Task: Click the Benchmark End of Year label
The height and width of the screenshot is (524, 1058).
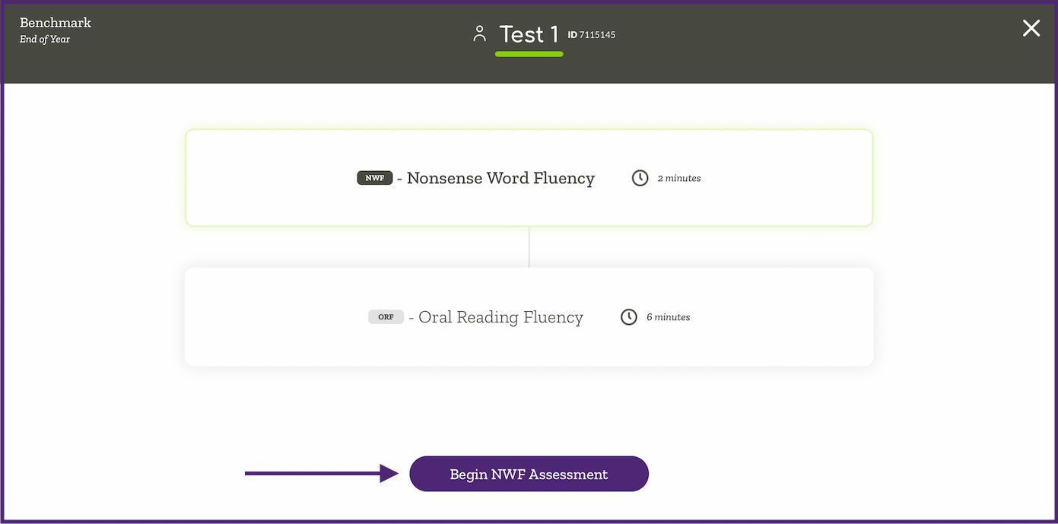Action: click(x=55, y=30)
